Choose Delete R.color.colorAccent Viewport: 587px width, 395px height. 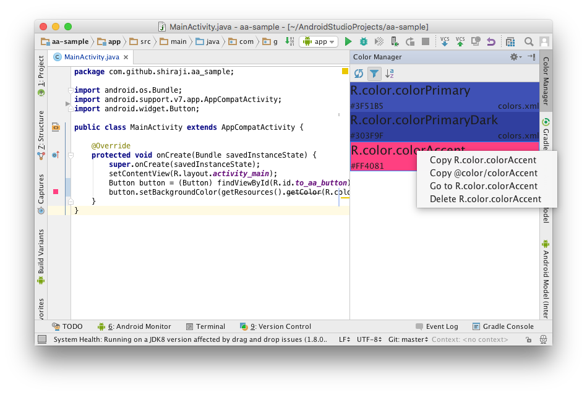486,199
